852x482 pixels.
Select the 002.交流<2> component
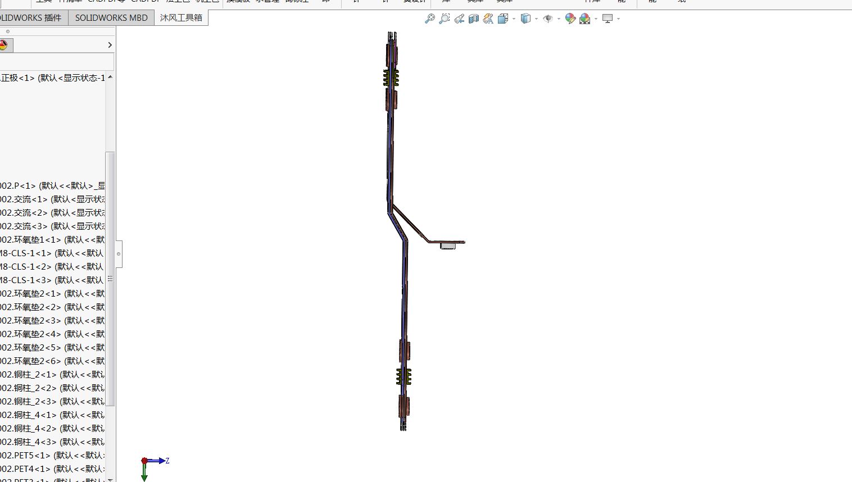tap(53, 212)
